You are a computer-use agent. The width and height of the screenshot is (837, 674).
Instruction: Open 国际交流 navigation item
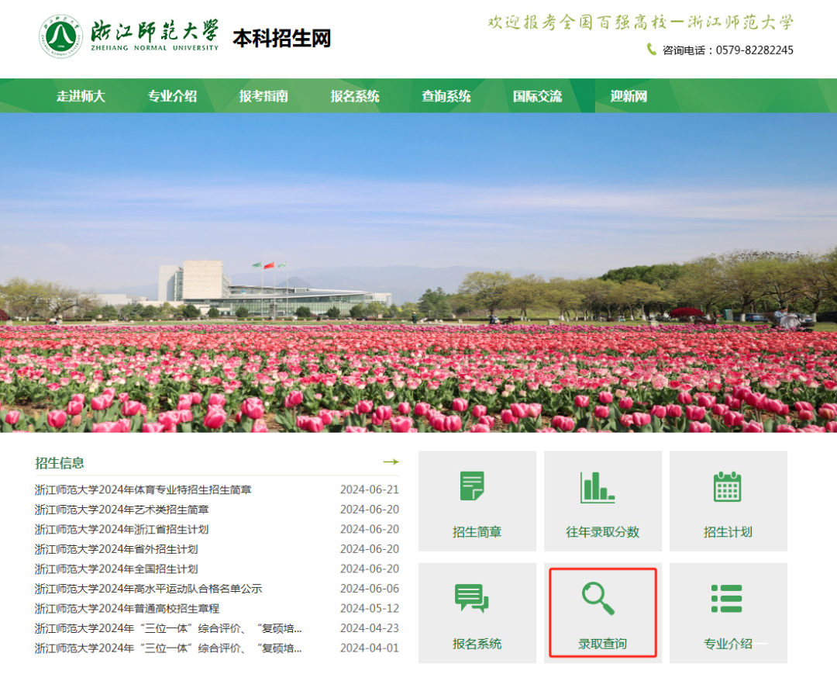[x=538, y=96]
